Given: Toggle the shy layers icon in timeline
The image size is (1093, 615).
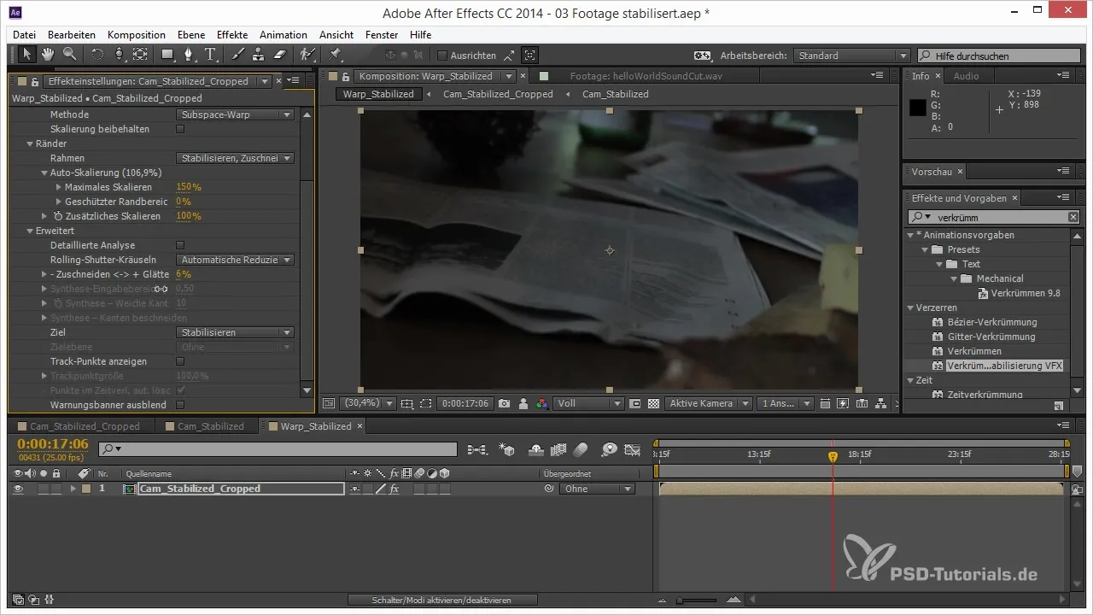Looking at the screenshot, I should point(537,448).
